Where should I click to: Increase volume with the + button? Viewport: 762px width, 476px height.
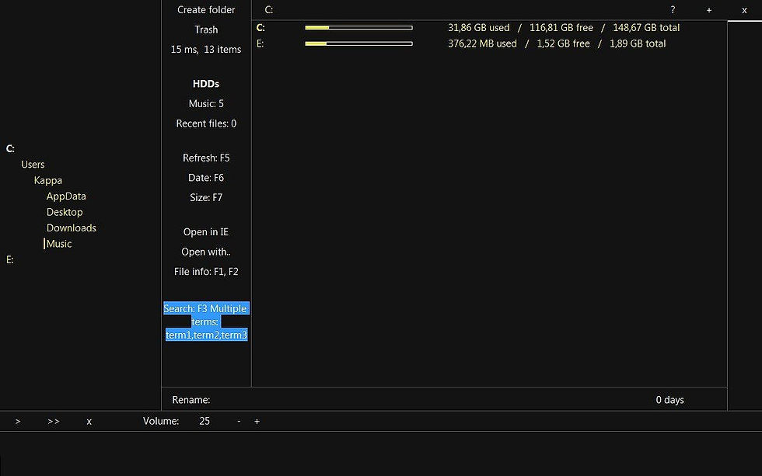(x=257, y=422)
